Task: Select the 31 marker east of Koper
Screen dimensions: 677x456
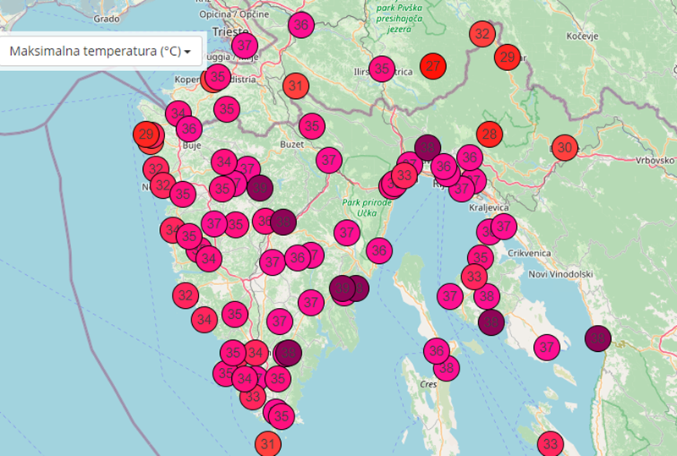Action: point(295,85)
